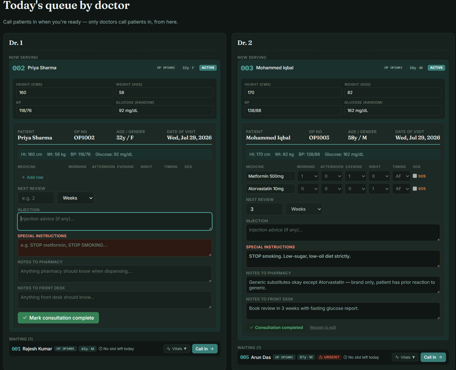Click Dr. 1 column heading
456x370 pixels.
[x=16, y=43]
